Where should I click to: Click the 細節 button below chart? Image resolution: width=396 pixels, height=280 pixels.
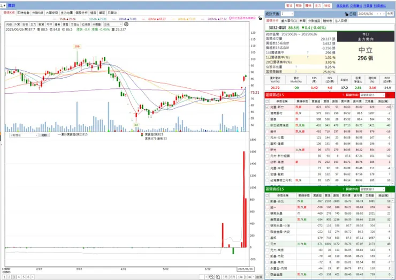tap(44, 135)
